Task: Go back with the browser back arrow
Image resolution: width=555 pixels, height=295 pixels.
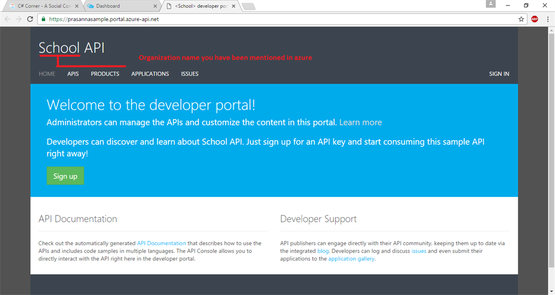Action: tap(8, 19)
